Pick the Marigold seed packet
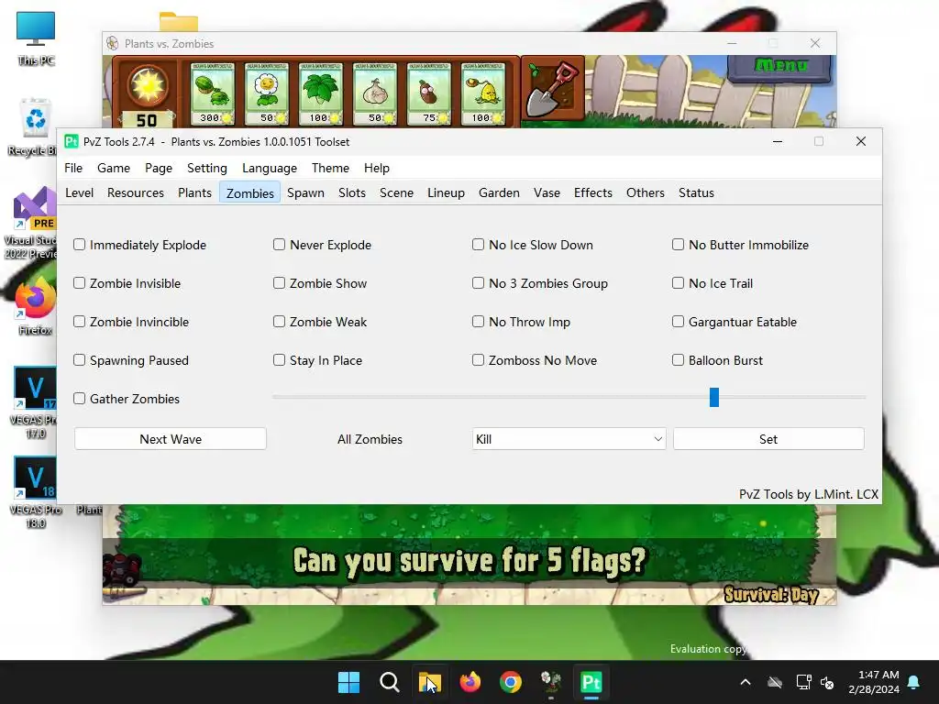This screenshot has width=939, height=704. click(x=267, y=93)
